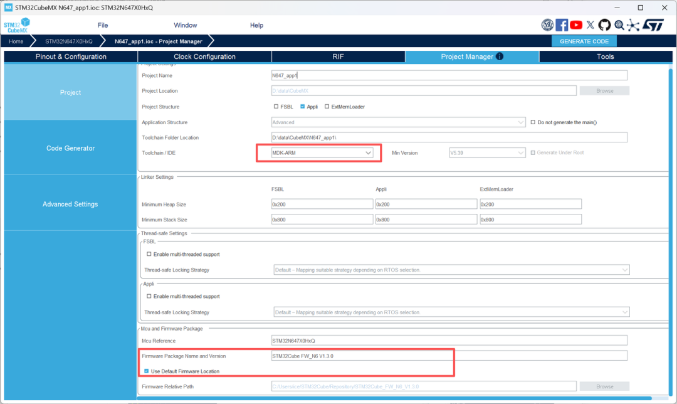Click Browse next to Firmware Relative Path
Viewport: 677px width, 404px height.
[x=604, y=386]
